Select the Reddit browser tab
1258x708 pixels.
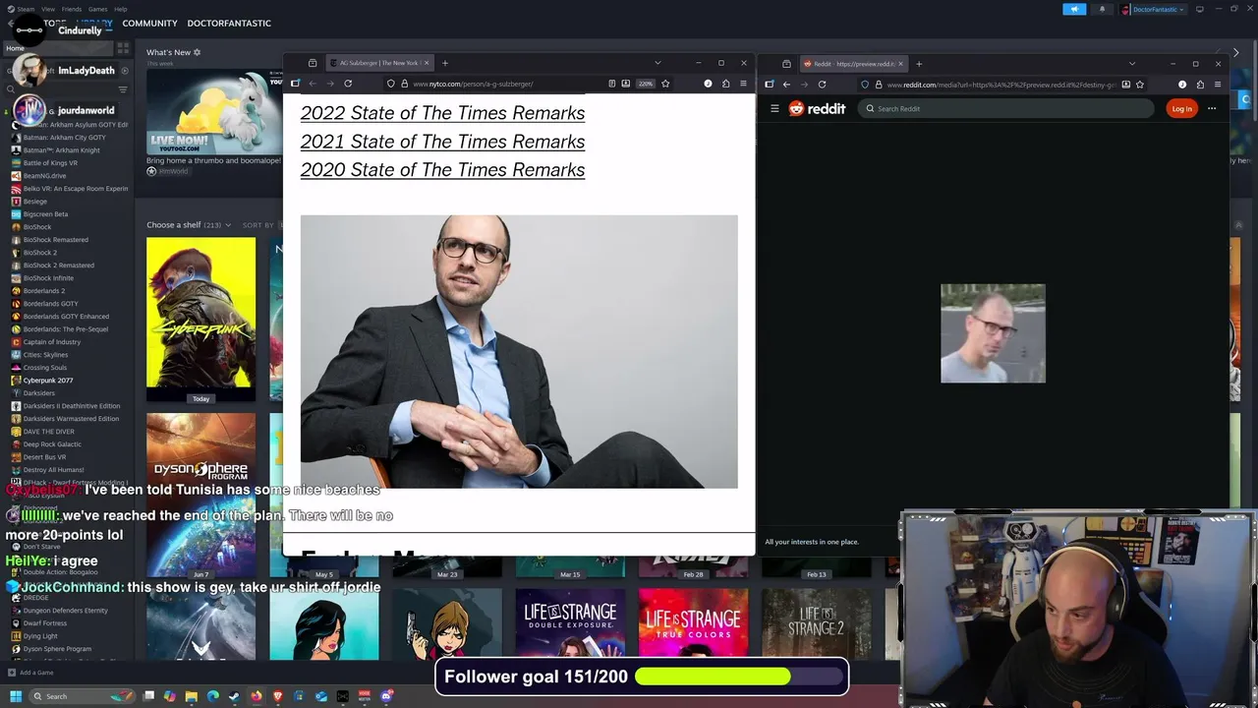[x=855, y=64]
